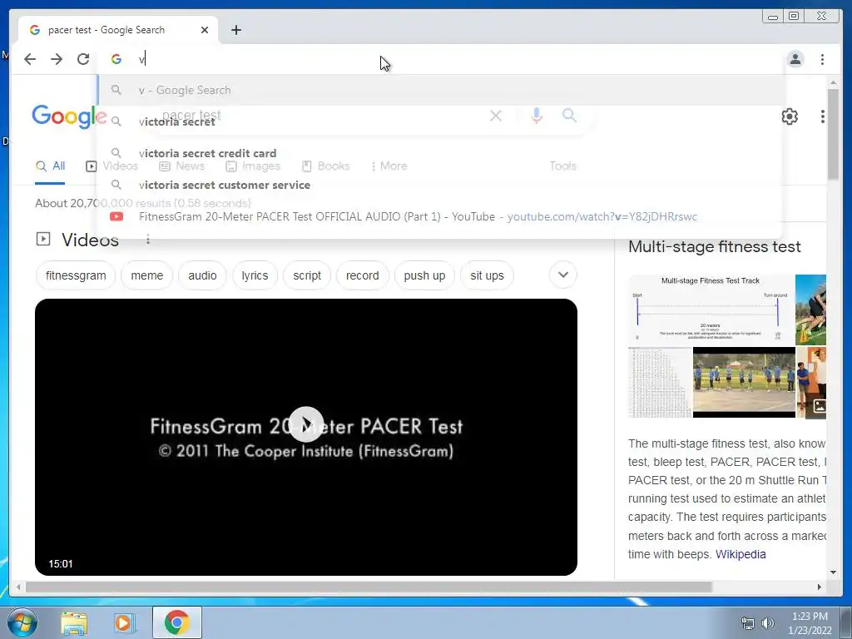Select Chrome icon in the taskbar

tap(177, 622)
